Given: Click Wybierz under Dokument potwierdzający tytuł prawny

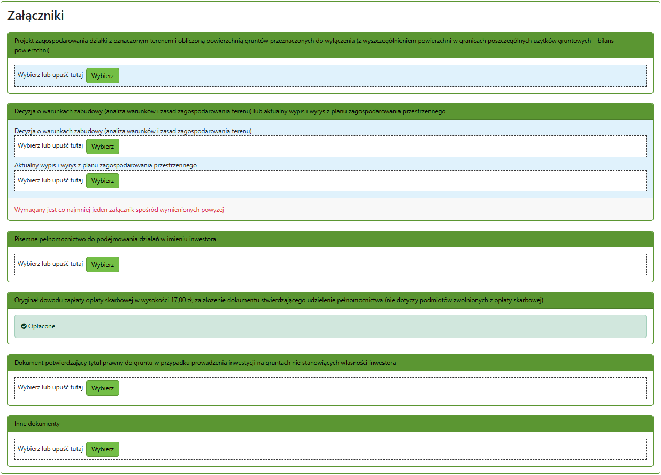Looking at the screenshot, I should pos(103,388).
